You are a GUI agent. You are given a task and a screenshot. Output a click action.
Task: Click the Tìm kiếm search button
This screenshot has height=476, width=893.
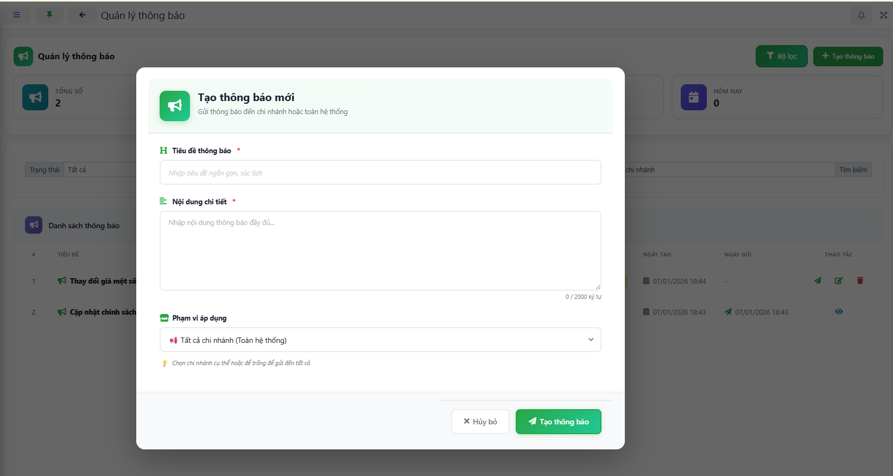853,170
